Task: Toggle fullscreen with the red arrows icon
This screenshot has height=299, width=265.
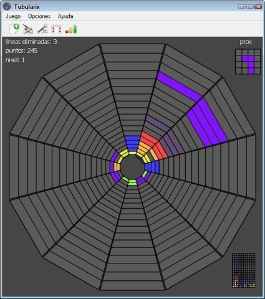Action: [57, 29]
